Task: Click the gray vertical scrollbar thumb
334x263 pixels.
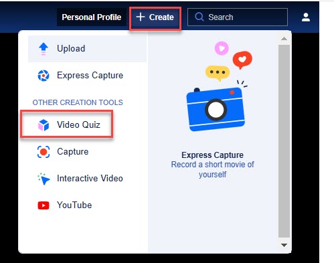Action: pyautogui.click(x=284, y=141)
